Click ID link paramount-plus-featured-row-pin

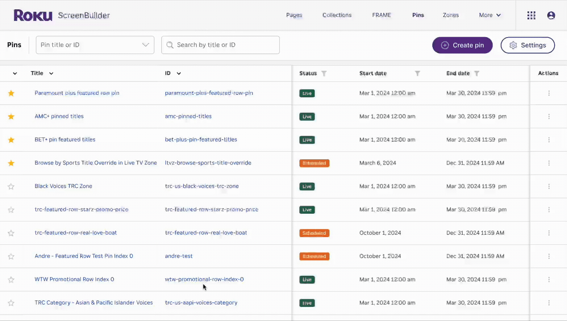pyautogui.click(x=209, y=93)
